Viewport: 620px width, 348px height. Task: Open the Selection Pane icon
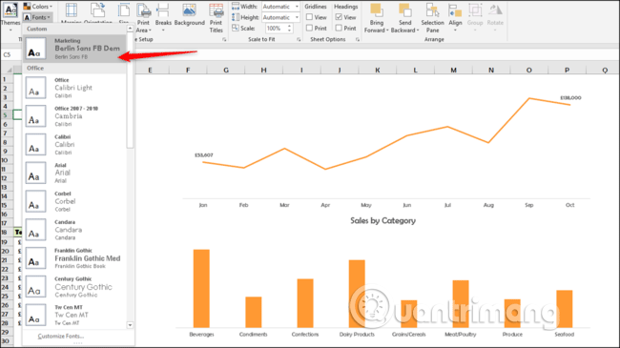coord(432,10)
